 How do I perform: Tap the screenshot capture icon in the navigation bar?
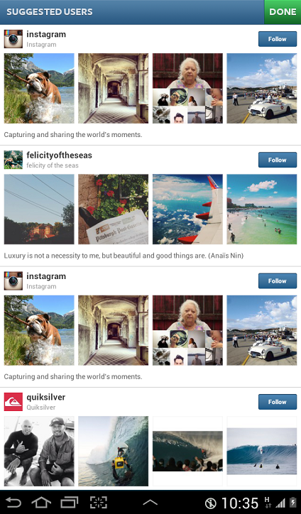[99, 502]
